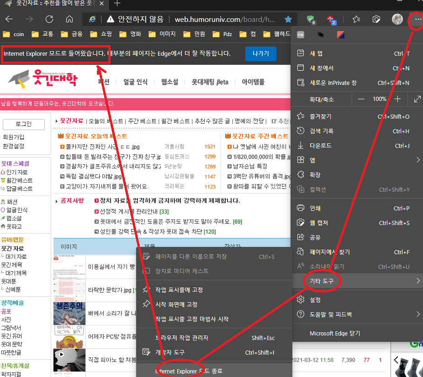Open 검색 기록 from the menu
This screenshot has width=423, height=377.
357,131
